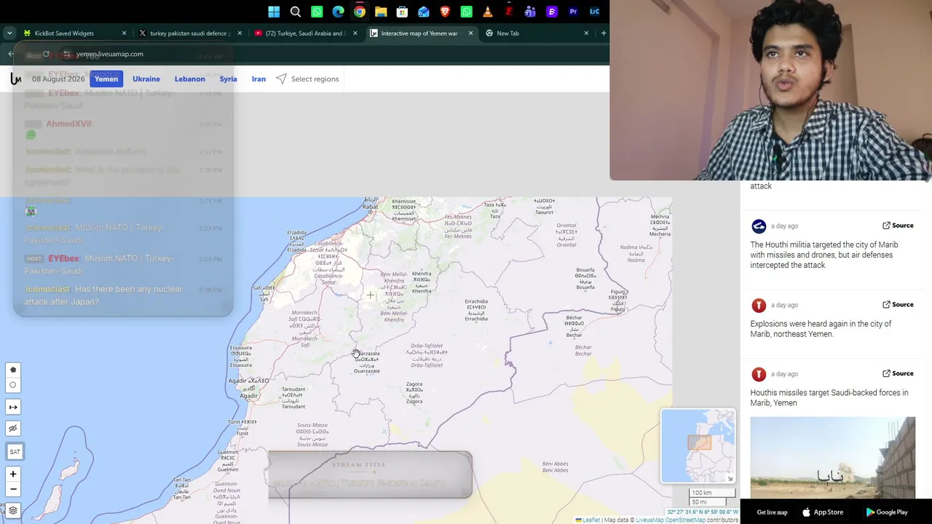Viewport: 932px width, 524px height.
Task: Click the Liveuamap logo at page top-left
Action: (15, 79)
